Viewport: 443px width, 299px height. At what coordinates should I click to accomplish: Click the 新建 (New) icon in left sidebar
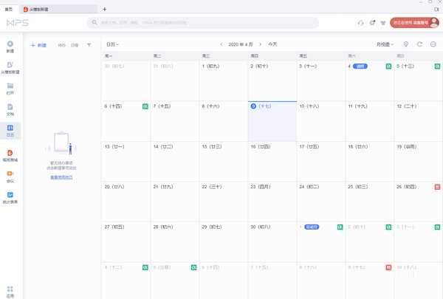point(10,44)
